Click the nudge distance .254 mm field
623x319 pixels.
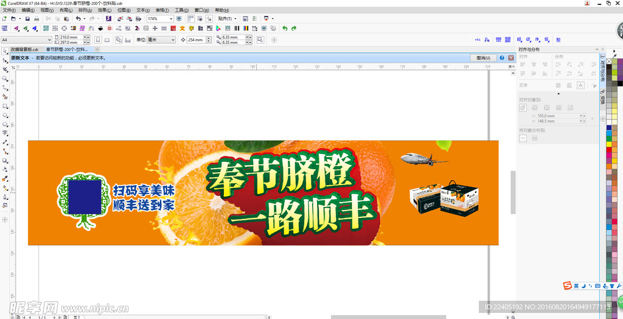(x=196, y=40)
